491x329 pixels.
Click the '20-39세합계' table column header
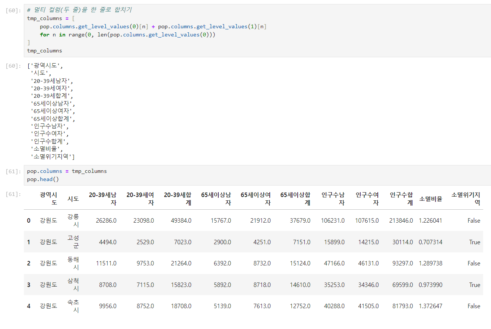click(178, 199)
